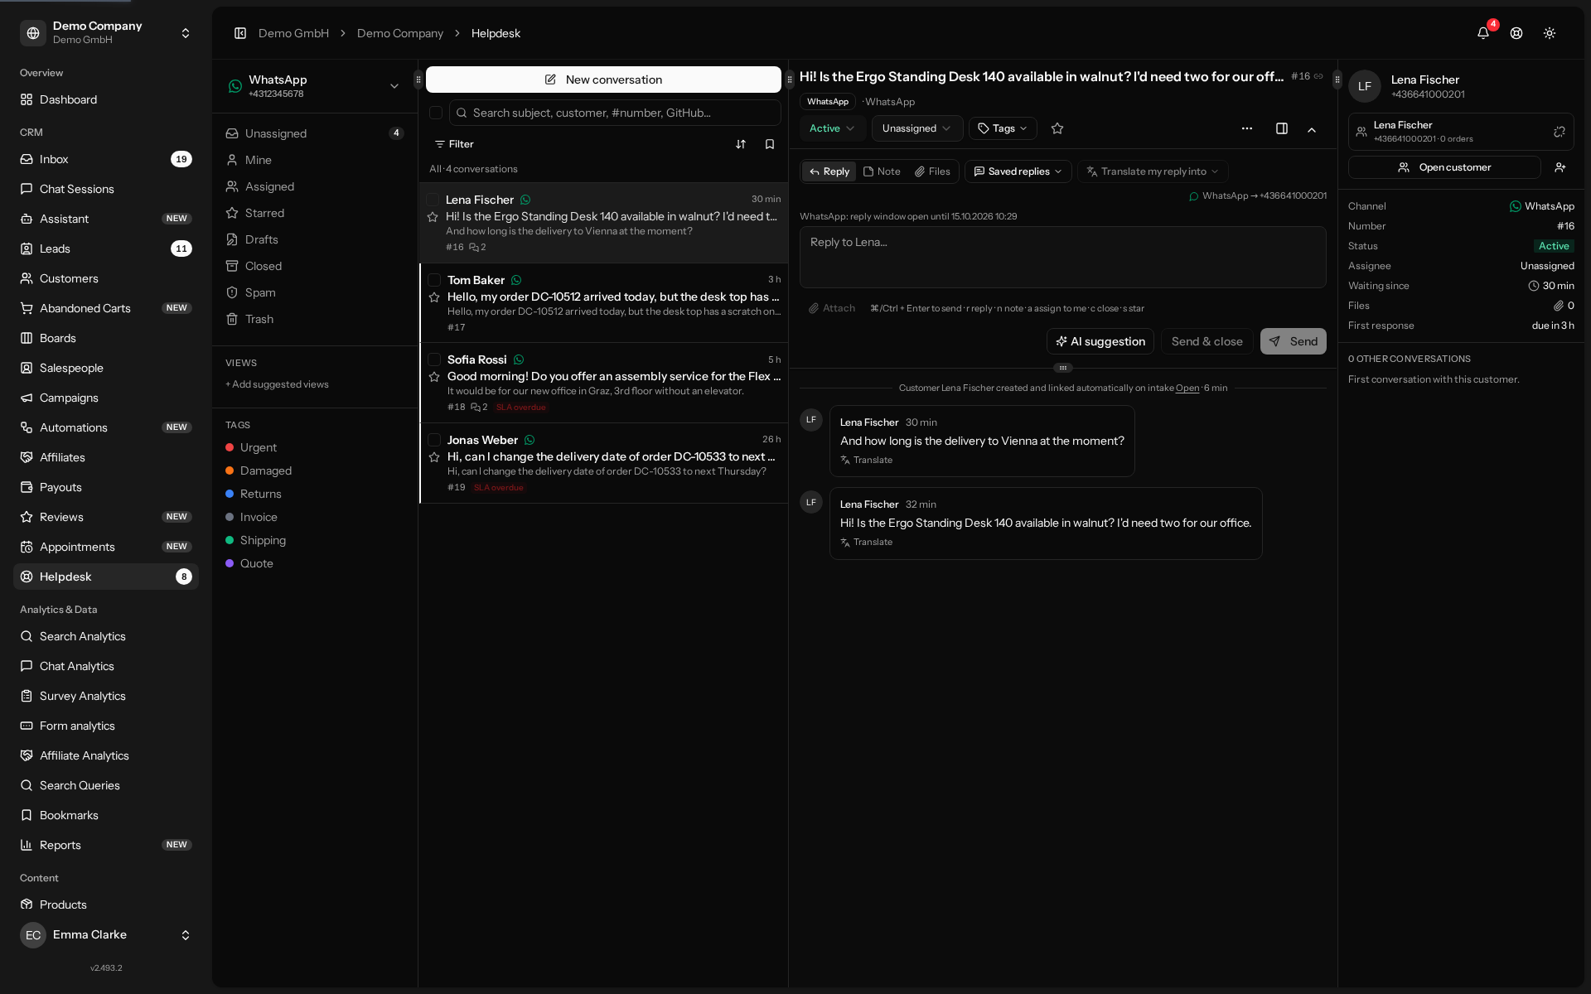Check the box for Tom Baker's conversation

(x=434, y=280)
